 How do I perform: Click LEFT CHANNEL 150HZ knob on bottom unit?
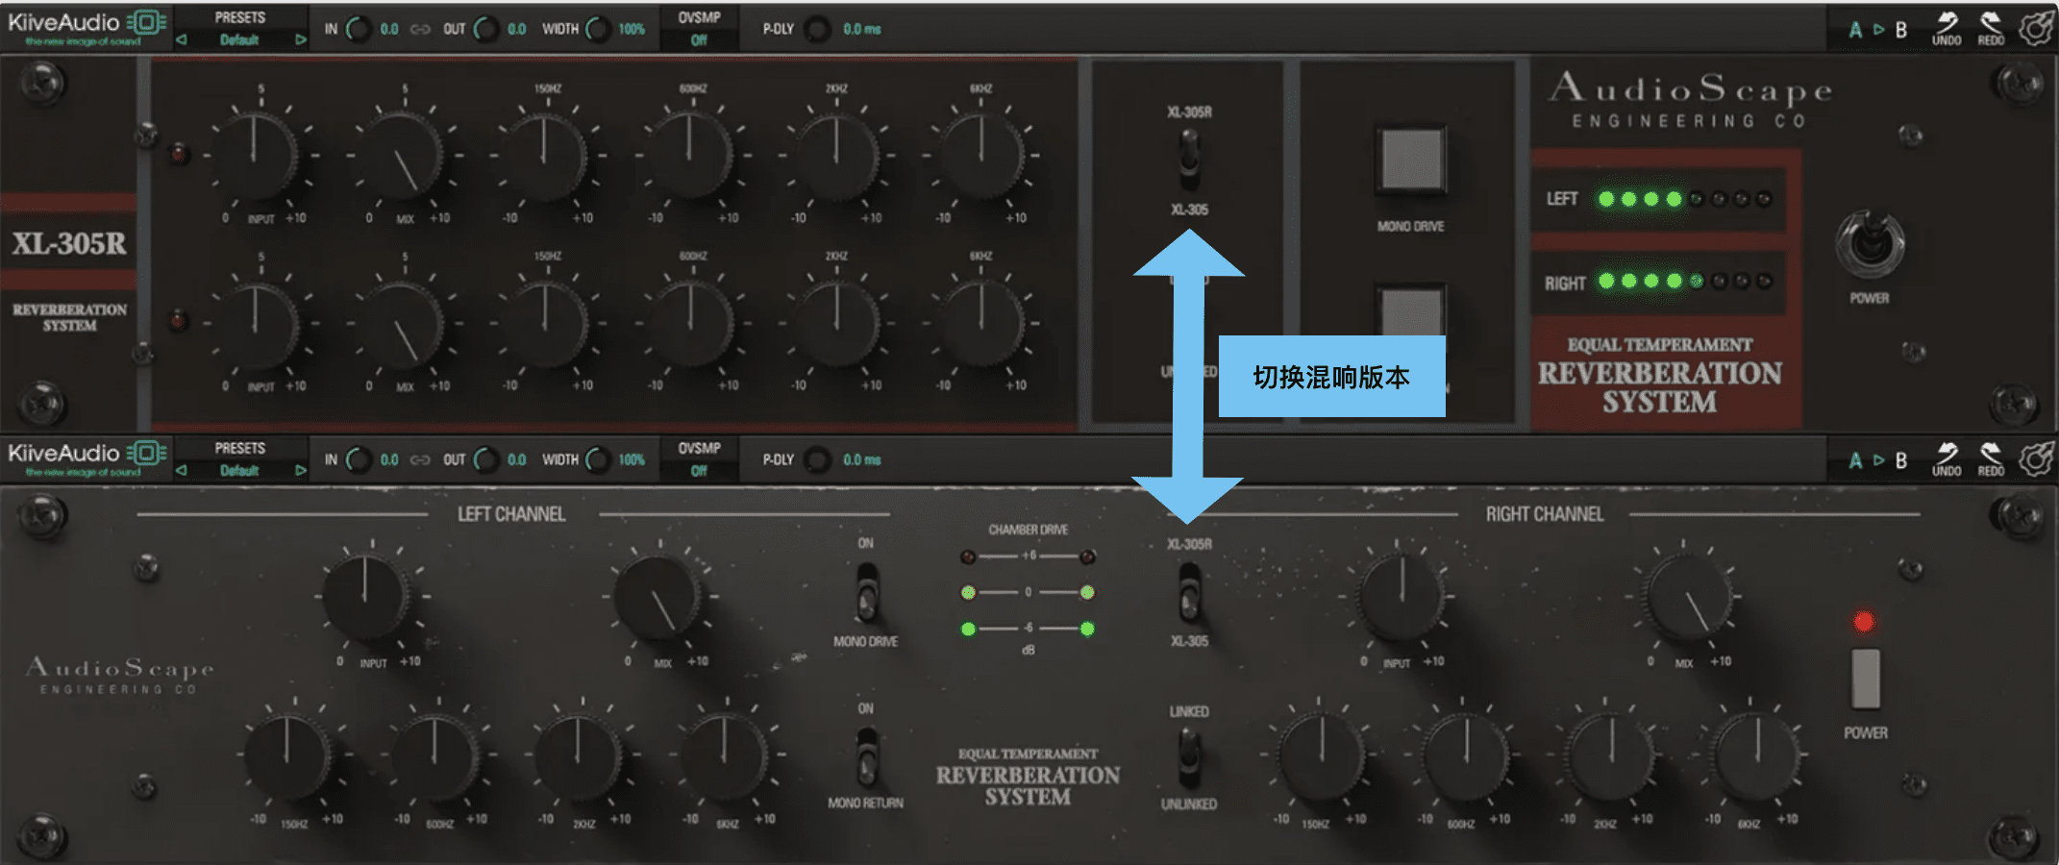coord(287,756)
